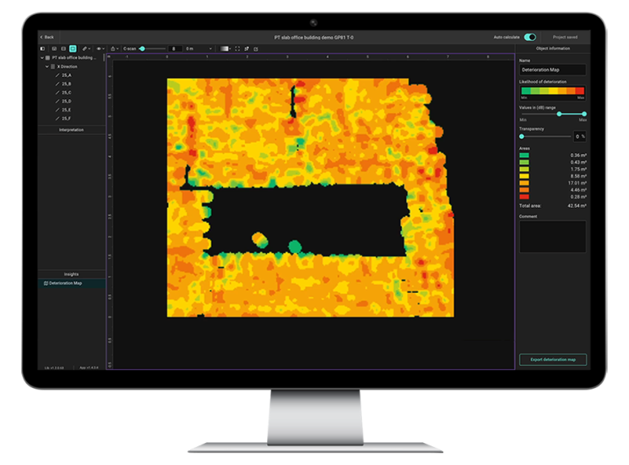Viewport: 629px width, 465px height.
Task: Click the Transparency percentage input field
Action: [x=580, y=136]
